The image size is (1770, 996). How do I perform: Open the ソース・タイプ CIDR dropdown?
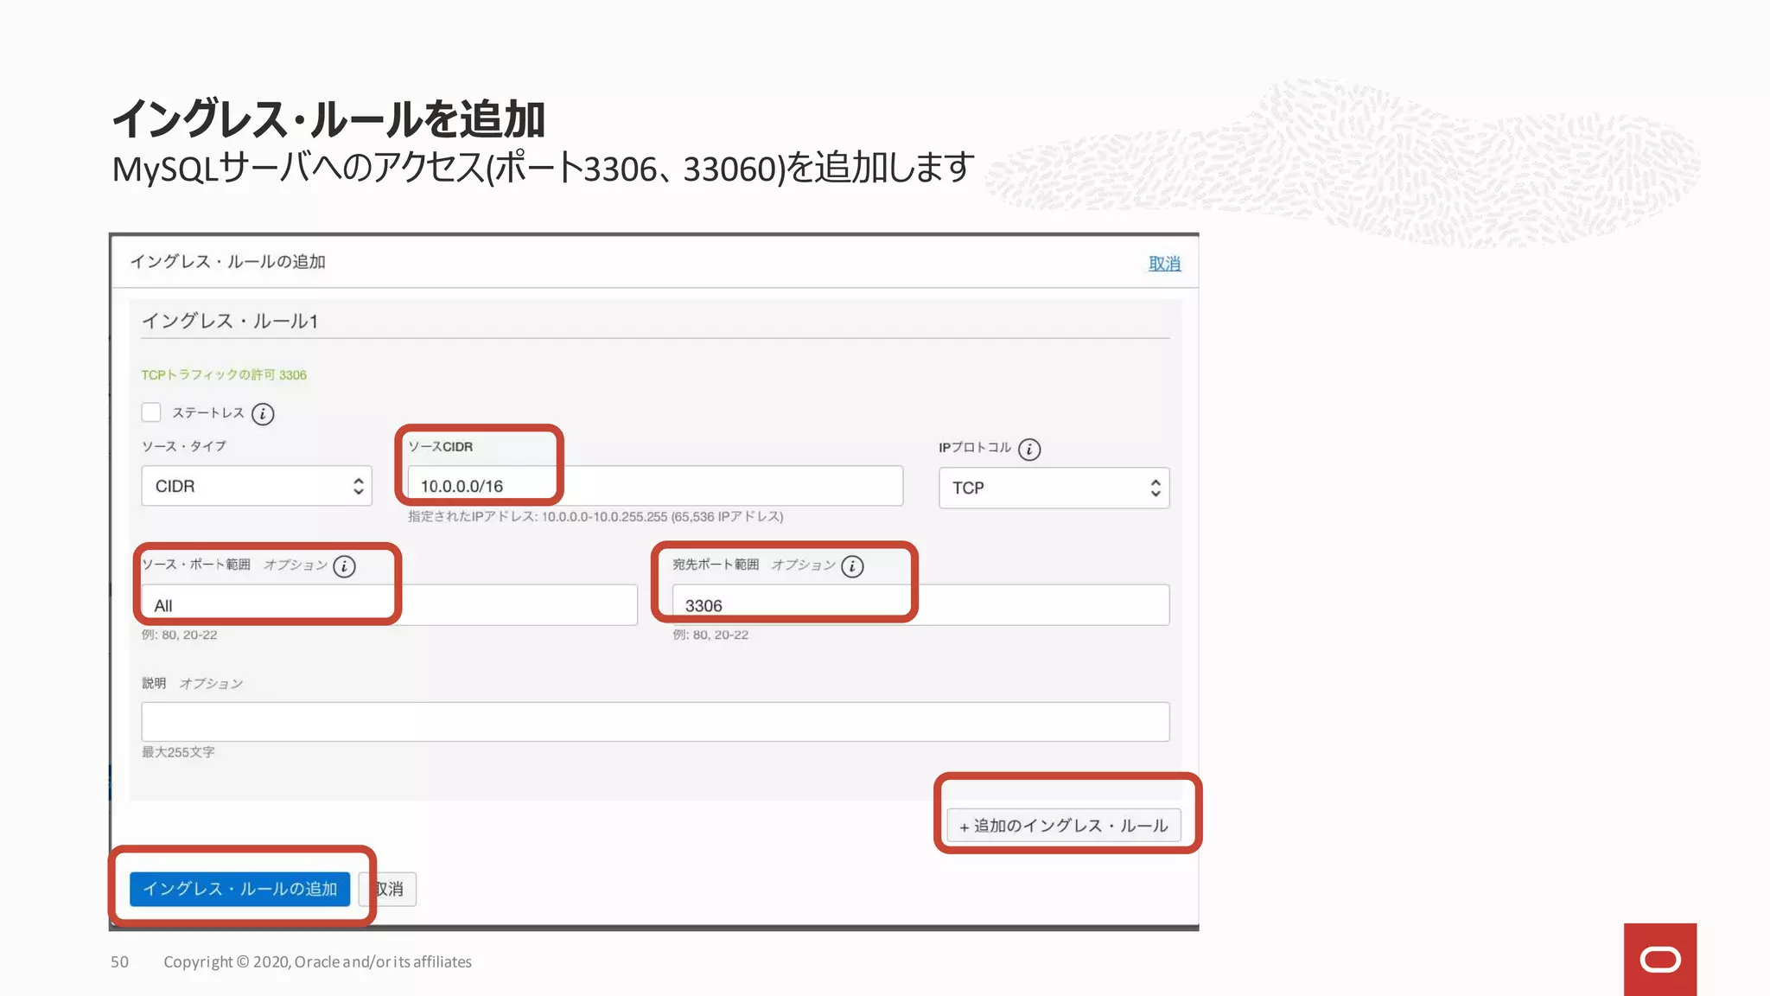pyautogui.click(x=257, y=486)
